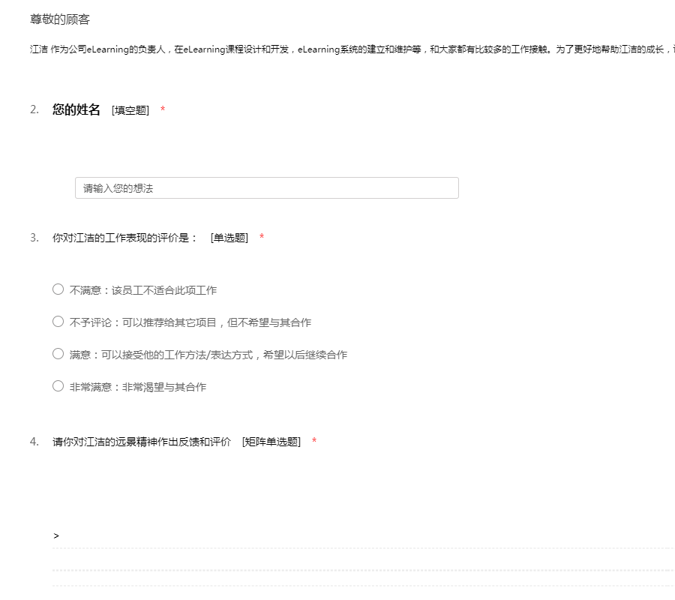Image resolution: width=675 pixels, height=600 pixels.
Task: Click the [填空题] question type tag
Action: click(130, 111)
